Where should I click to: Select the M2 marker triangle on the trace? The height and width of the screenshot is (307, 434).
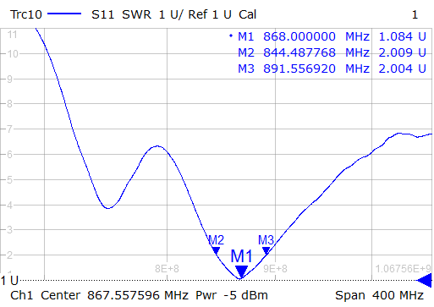(216, 250)
